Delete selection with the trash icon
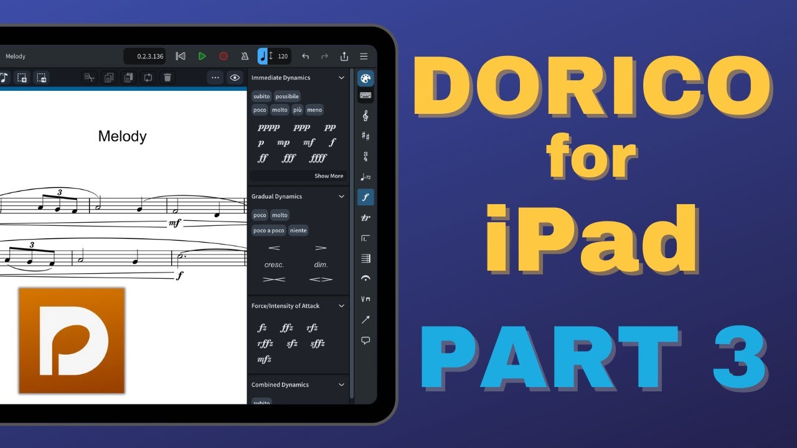 pos(167,78)
